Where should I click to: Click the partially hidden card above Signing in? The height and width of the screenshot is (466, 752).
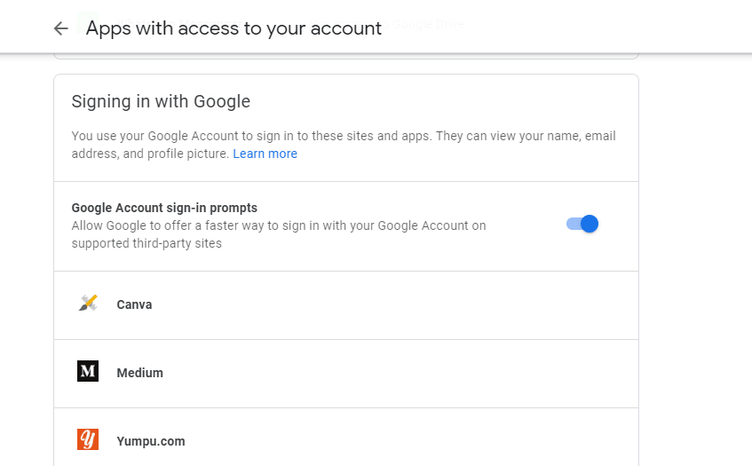coord(345,56)
